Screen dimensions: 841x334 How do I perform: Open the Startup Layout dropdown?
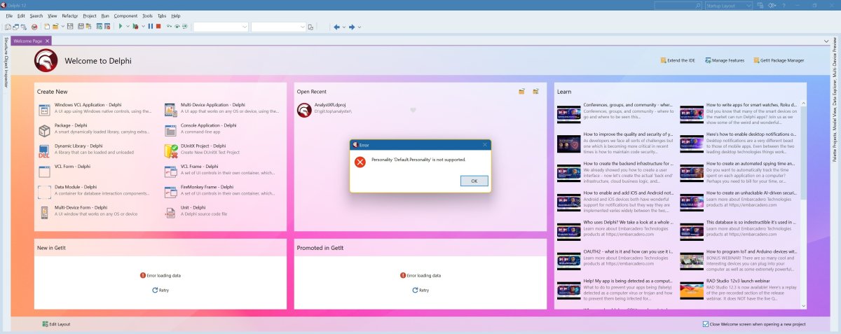point(729,5)
